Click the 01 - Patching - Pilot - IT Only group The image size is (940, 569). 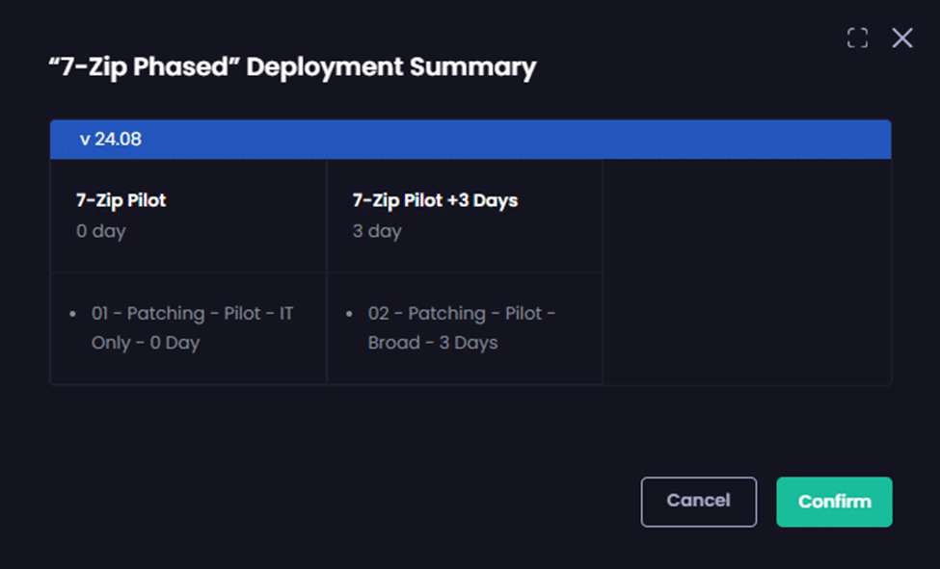(x=192, y=314)
